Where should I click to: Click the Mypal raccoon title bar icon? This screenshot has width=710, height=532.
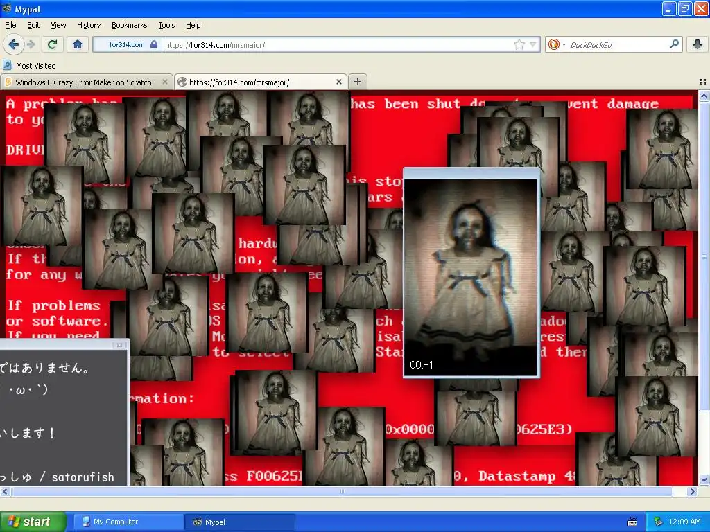click(7, 8)
